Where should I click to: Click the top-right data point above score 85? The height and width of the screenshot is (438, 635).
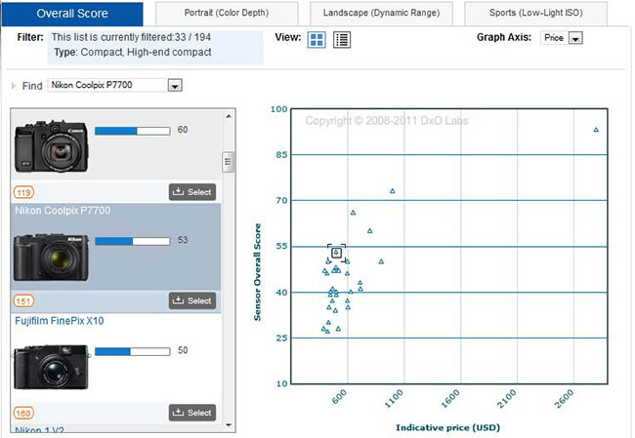tap(596, 130)
